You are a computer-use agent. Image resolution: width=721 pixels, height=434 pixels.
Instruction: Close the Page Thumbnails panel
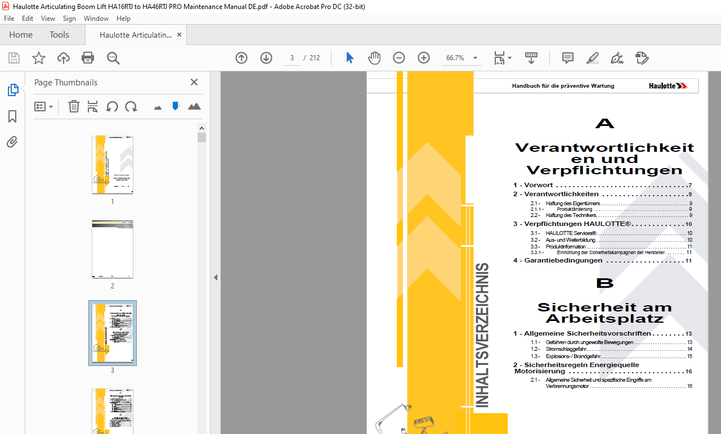(194, 82)
